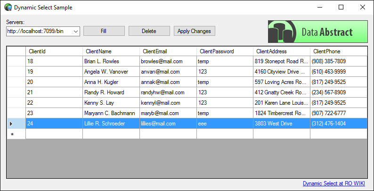Click the anvan@mail.com email cell

(x=168, y=72)
